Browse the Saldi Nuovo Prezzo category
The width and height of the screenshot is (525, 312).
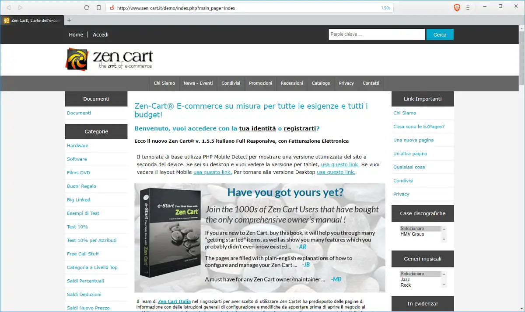[88, 308]
